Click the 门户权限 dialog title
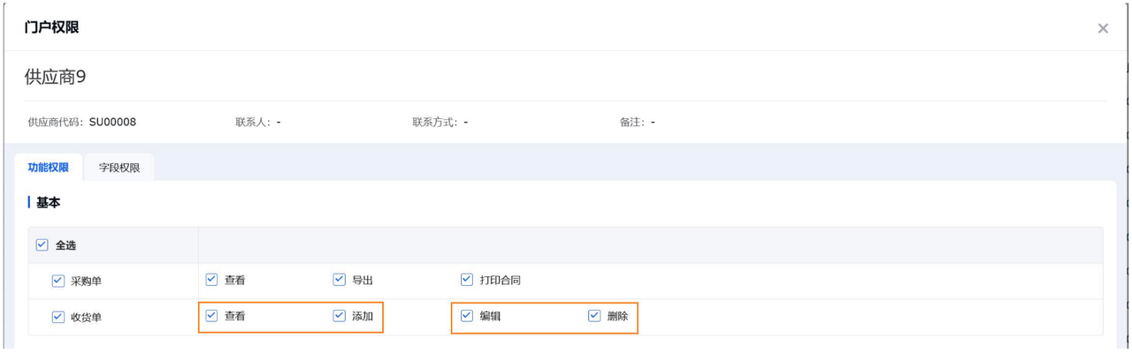 pos(51,27)
